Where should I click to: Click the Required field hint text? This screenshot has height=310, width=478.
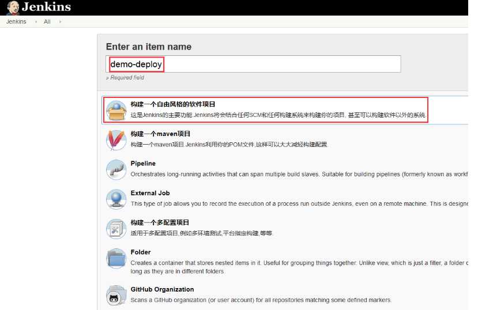[x=125, y=78]
